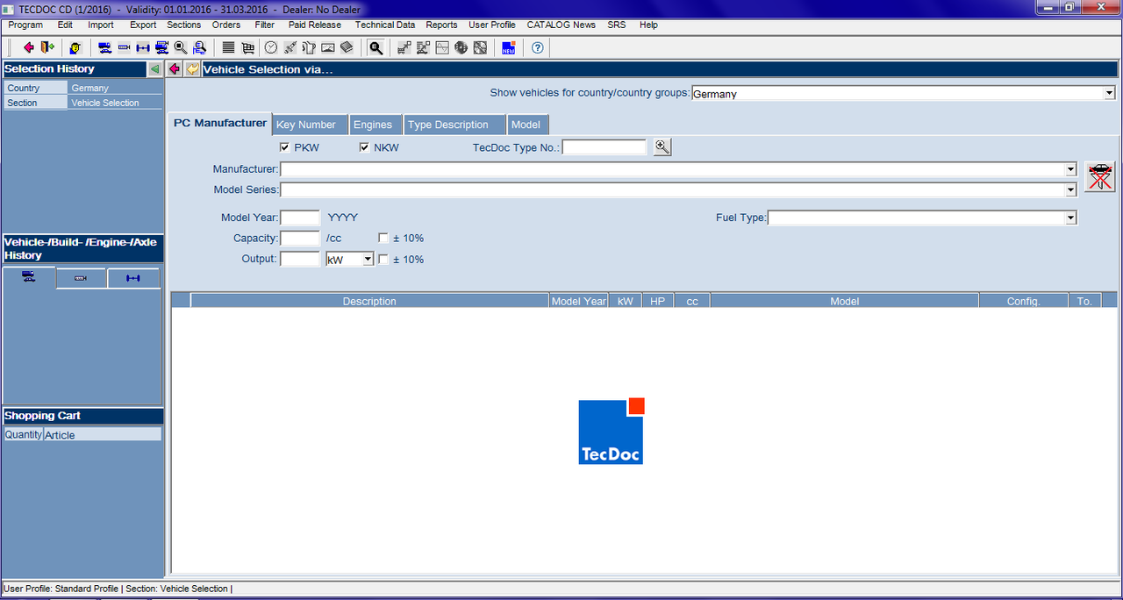The height and width of the screenshot is (600, 1123).
Task: Open the Orders menu
Action: pos(226,25)
